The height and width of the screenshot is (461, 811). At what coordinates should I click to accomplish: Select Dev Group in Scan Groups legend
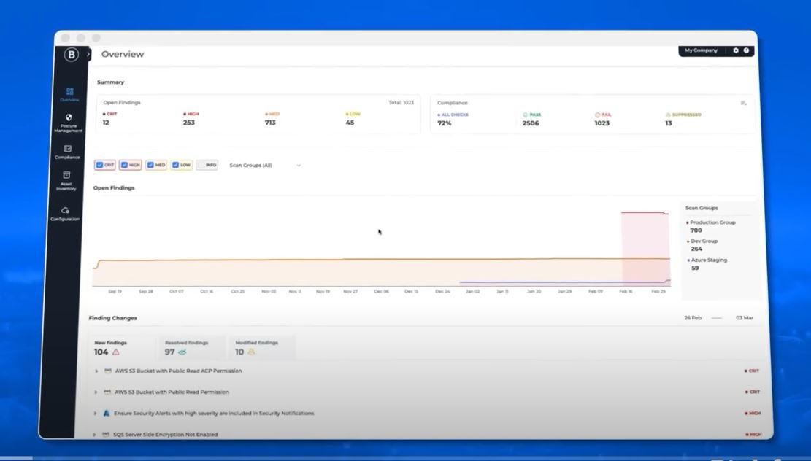tap(704, 241)
